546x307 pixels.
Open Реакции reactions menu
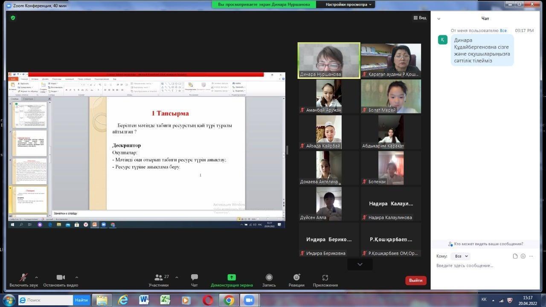pos(296,278)
